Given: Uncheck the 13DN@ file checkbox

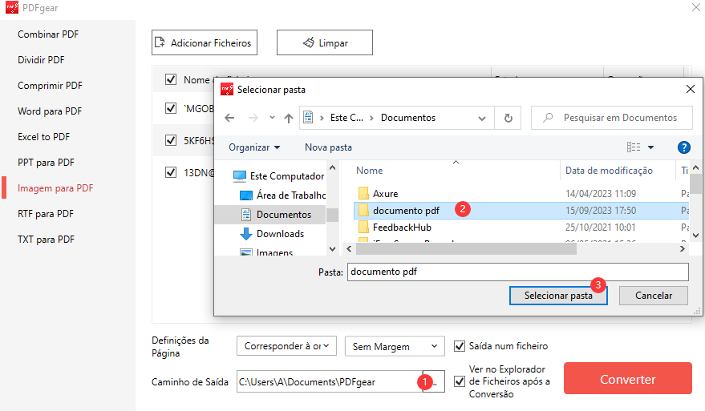Looking at the screenshot, I should coord(170,172).
